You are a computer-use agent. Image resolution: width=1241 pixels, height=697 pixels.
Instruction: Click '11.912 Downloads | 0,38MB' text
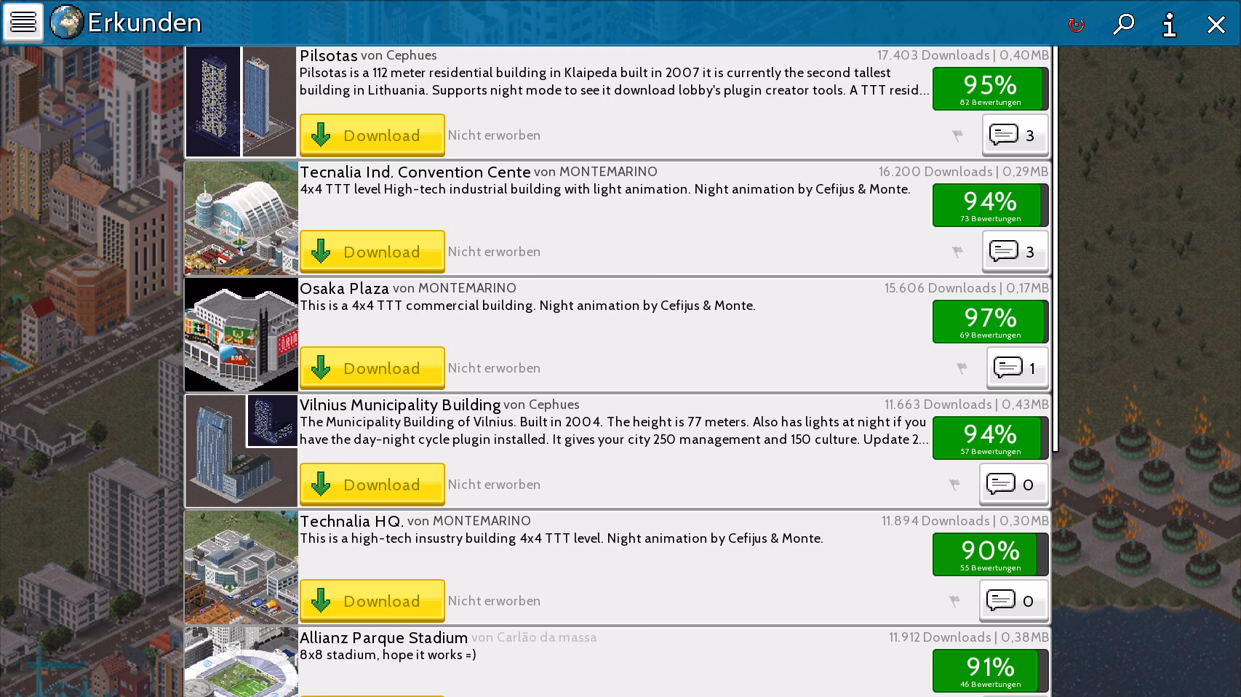tap(969, 637)
